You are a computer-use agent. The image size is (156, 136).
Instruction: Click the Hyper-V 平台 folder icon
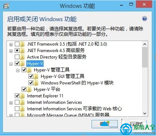tap(29, 89)
